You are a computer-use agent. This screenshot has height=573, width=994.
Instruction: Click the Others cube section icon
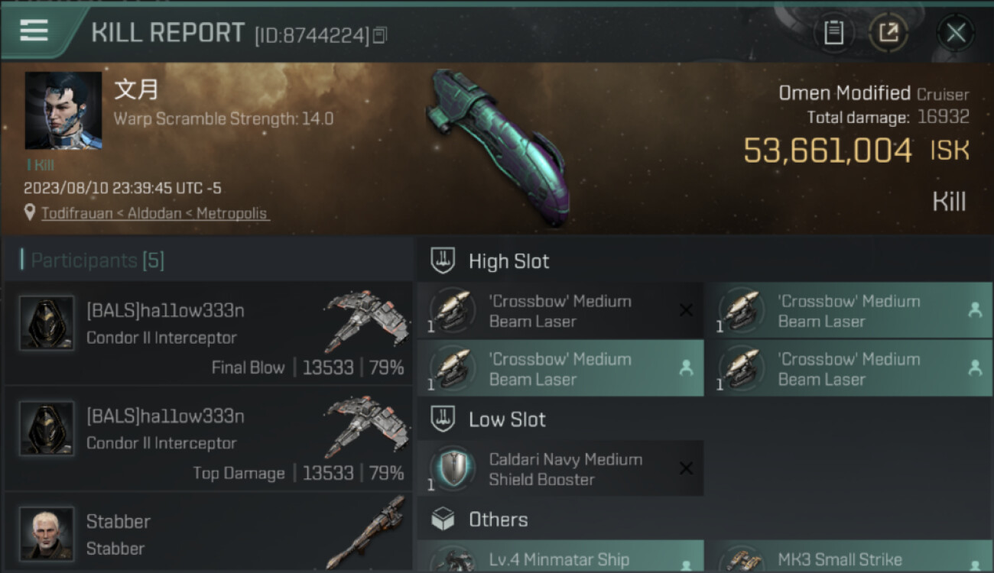443,520
